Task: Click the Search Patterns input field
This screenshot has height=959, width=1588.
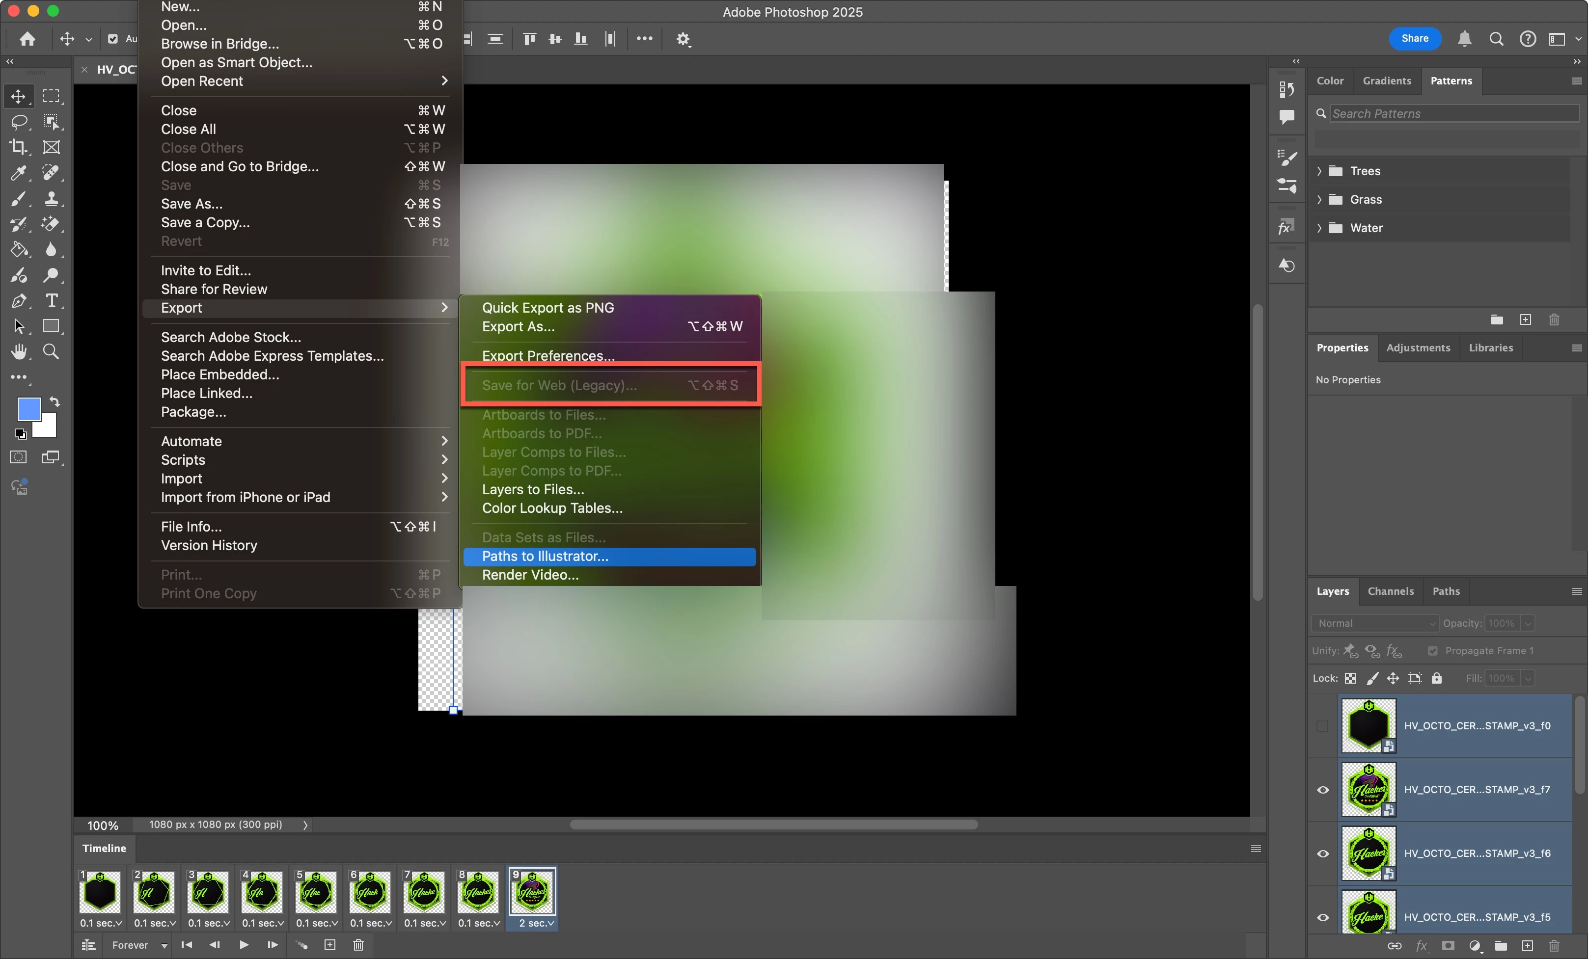Action: pos(1453,113)
